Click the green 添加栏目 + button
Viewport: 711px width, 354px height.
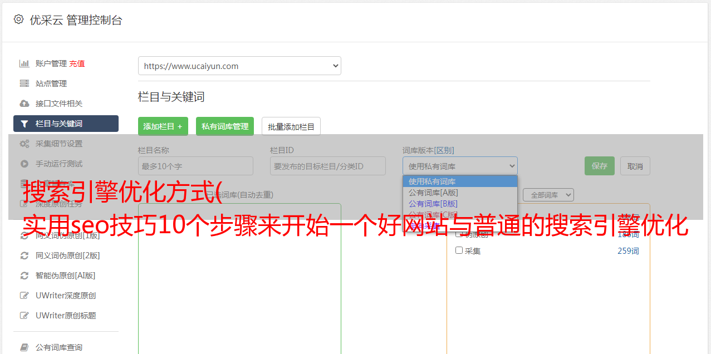pyautogui.click(x=163, y=126)
